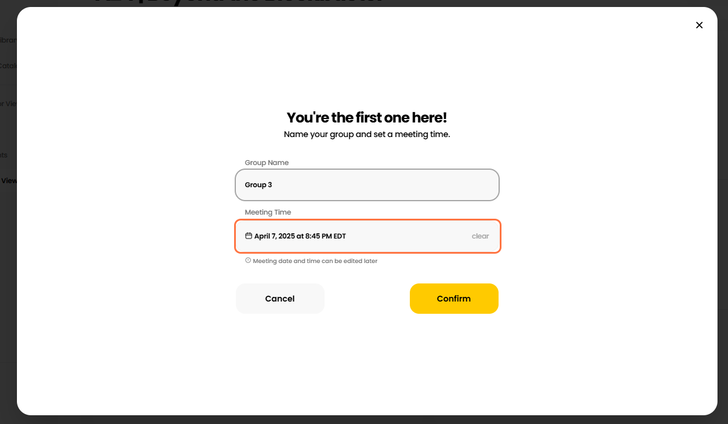This screenshot has height=424, width=728.
Task: Click the page title behind the dialog
Action: tap(234, 3)
